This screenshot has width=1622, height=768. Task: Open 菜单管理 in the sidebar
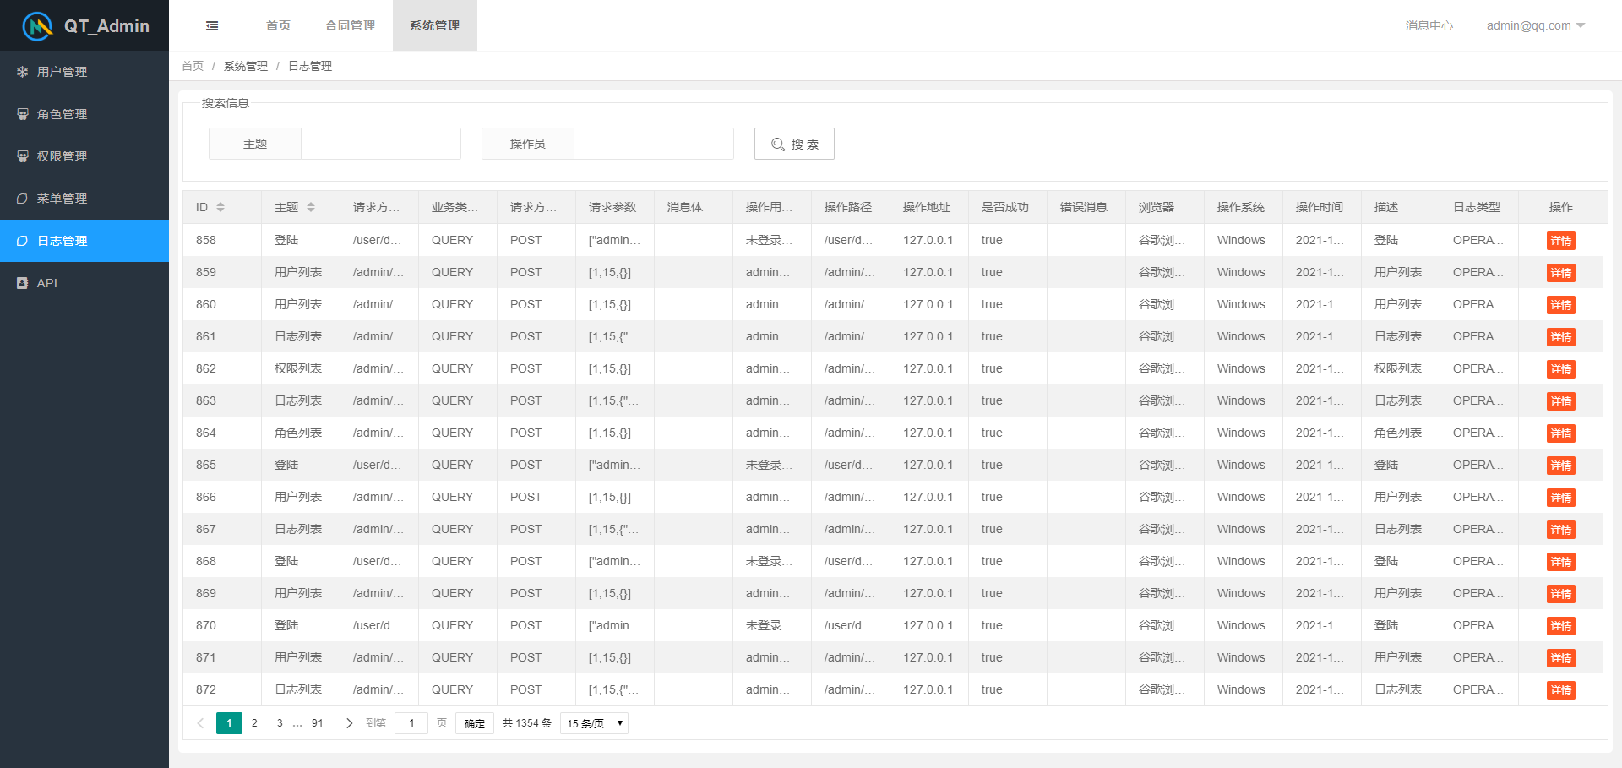tap(84, 199)
